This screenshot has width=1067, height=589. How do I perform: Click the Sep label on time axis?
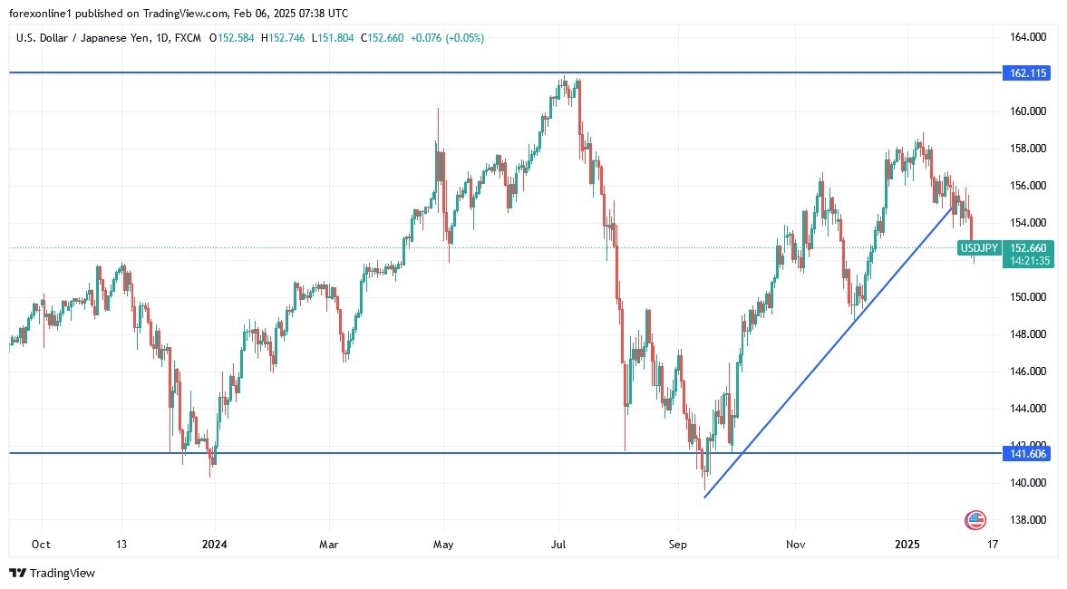678,545
